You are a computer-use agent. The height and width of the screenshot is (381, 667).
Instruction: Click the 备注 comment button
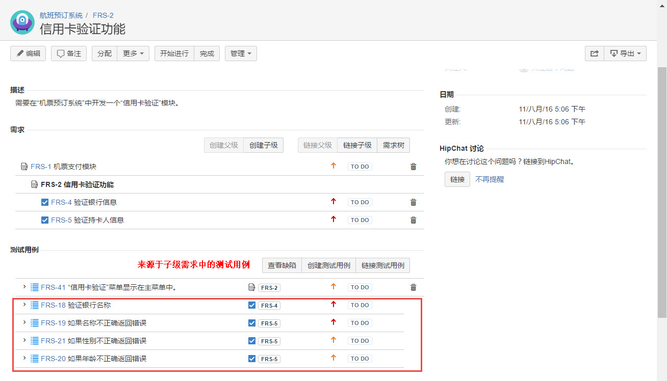tap(69, 53)
